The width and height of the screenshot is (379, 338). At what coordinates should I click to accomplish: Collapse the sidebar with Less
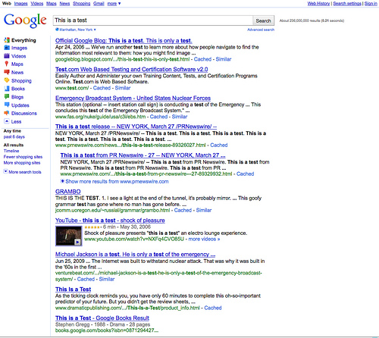(x=13, y=121)
